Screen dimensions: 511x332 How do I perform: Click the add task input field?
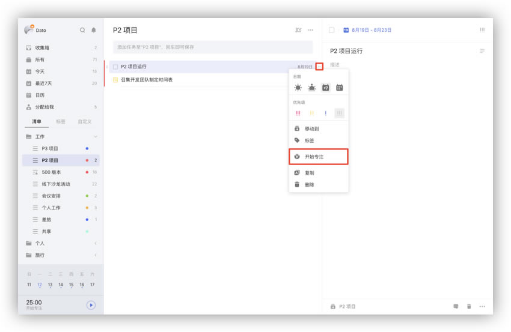point(212,47)
